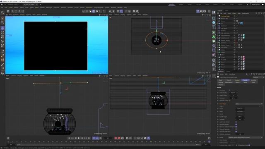This screenshot has height=149, width=265.
Task: Open the File menu in main menu bar
Action: point(2,7)
